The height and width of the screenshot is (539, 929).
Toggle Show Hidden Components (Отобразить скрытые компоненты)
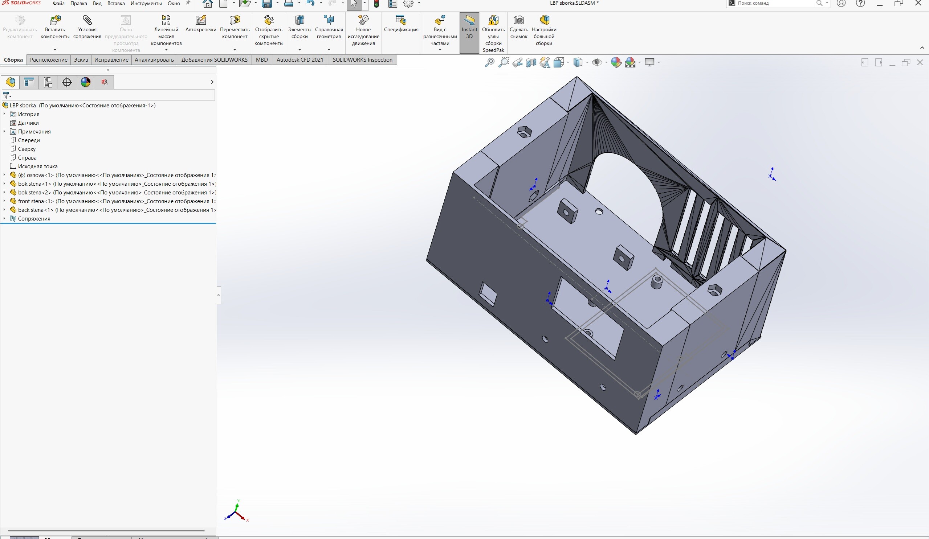[269, 21]
